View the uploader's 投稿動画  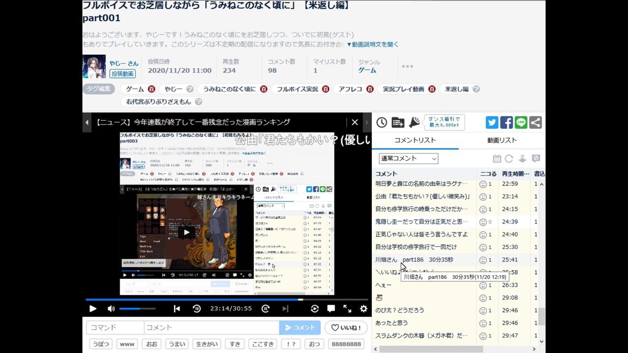[x=123, y=74]
